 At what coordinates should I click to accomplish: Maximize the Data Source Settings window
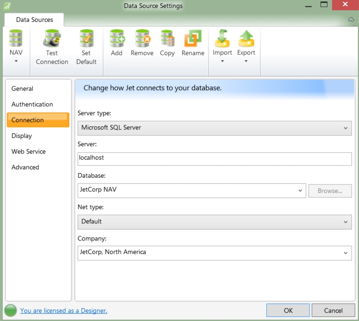tap(324, 4)
